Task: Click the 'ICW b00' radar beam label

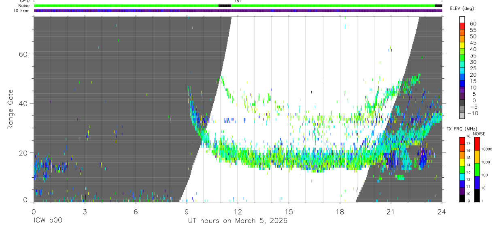Action: (x=48, y=221)
